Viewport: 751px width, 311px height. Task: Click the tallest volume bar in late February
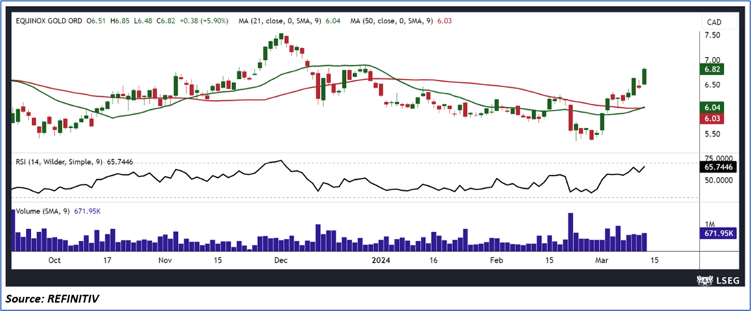570,232
